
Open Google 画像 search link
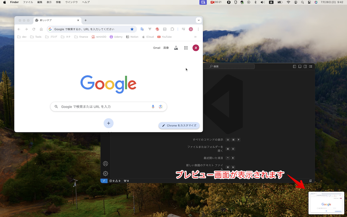pyautogui.click(x=166, y=48)
